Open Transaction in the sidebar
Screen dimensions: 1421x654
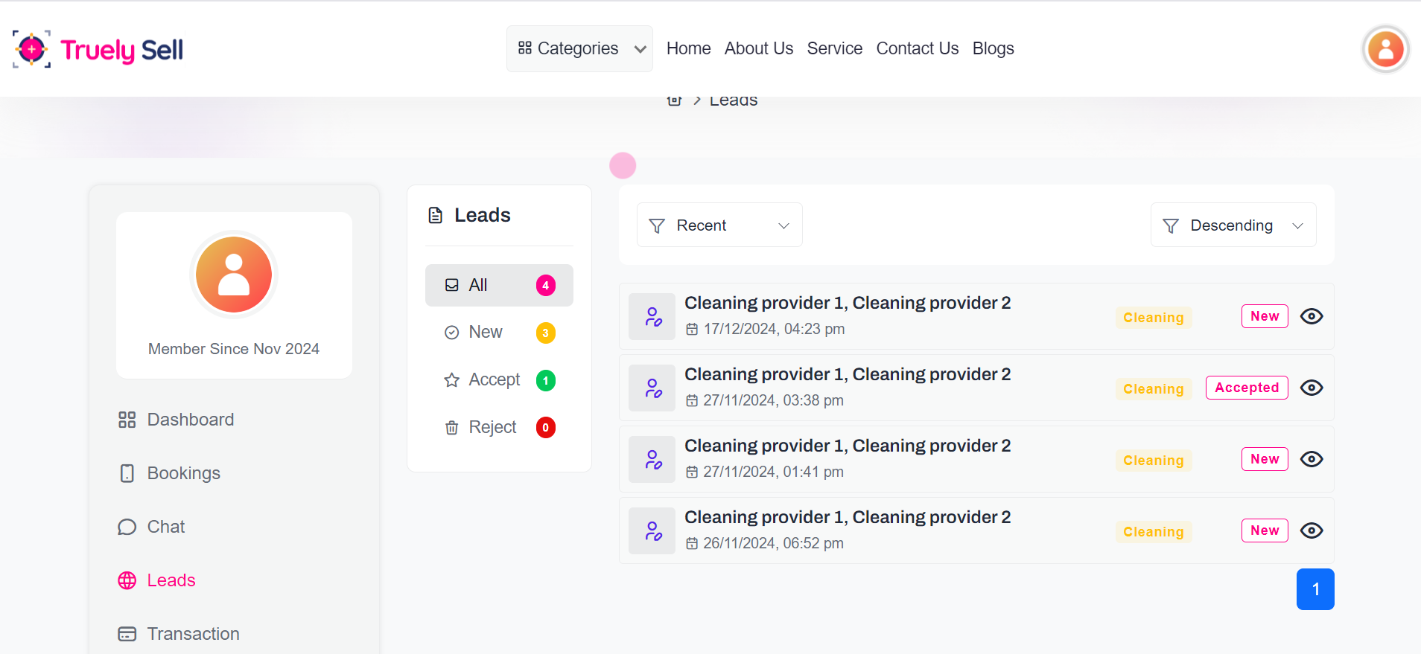(193, 634)
